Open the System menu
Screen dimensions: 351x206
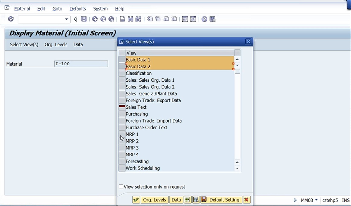pos(100,9)
